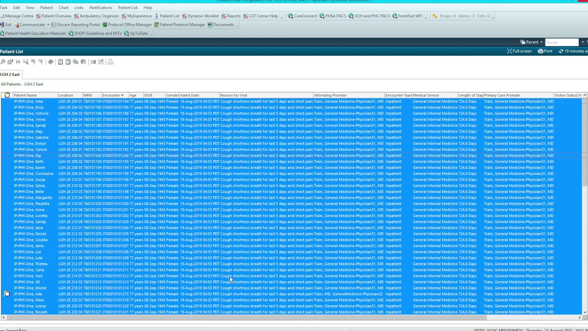The height and width of the screenshot is (331, 588).
Task: Open the Patient menu
Action: point(46,8)
